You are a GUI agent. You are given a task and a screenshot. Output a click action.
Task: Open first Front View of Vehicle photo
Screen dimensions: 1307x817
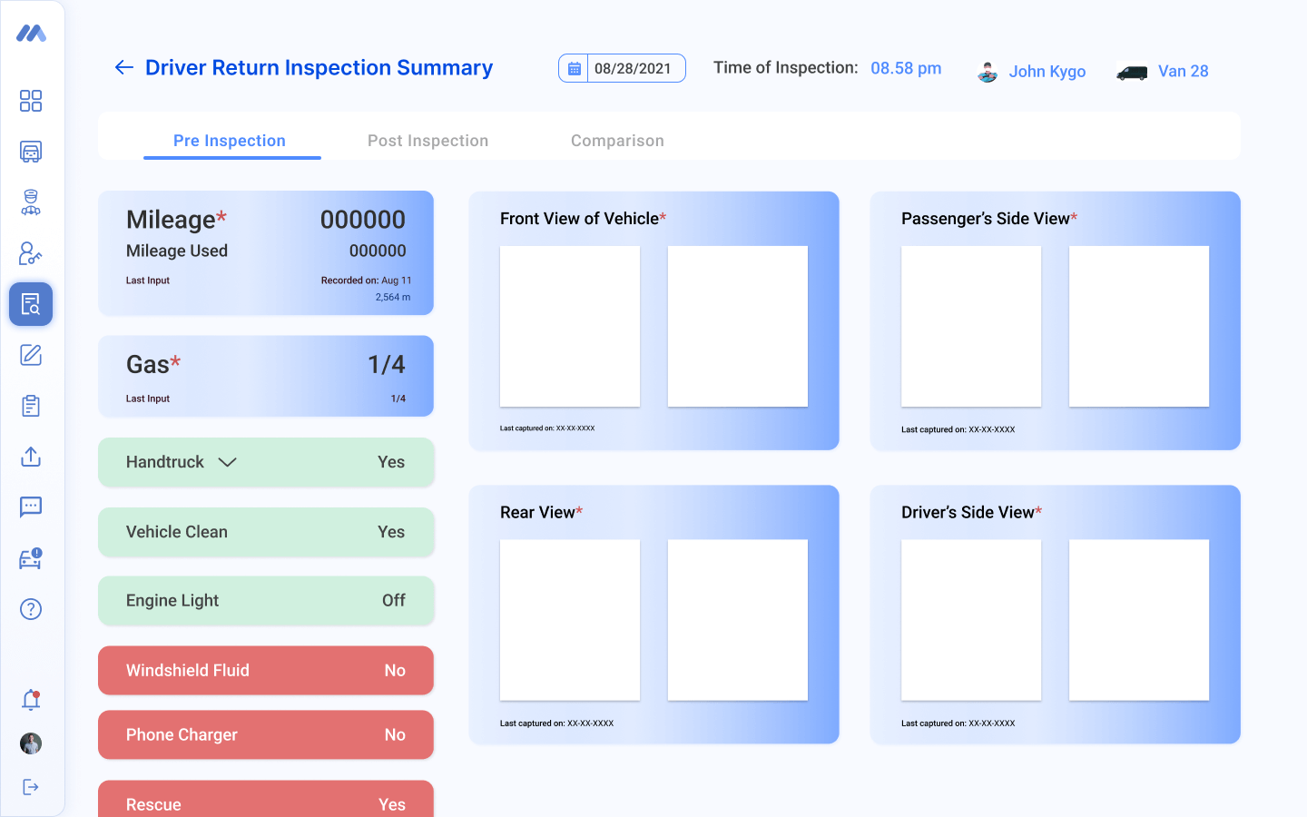tap(570, 326)
